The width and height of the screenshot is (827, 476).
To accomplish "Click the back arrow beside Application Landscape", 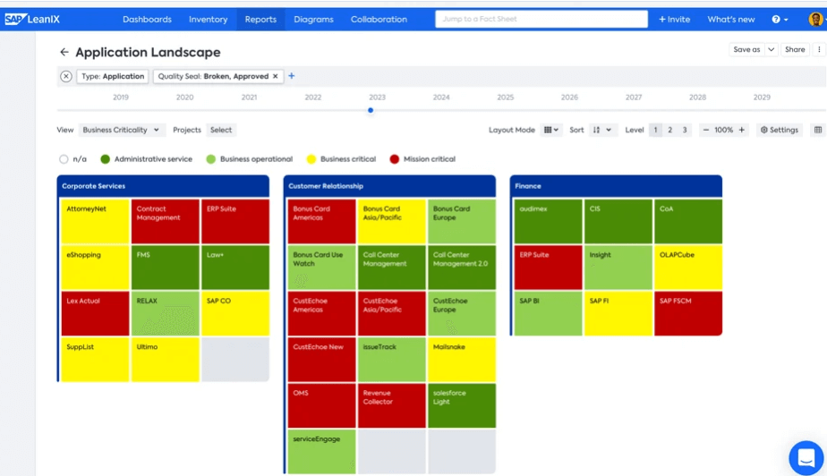I will [x=64, y=53].
